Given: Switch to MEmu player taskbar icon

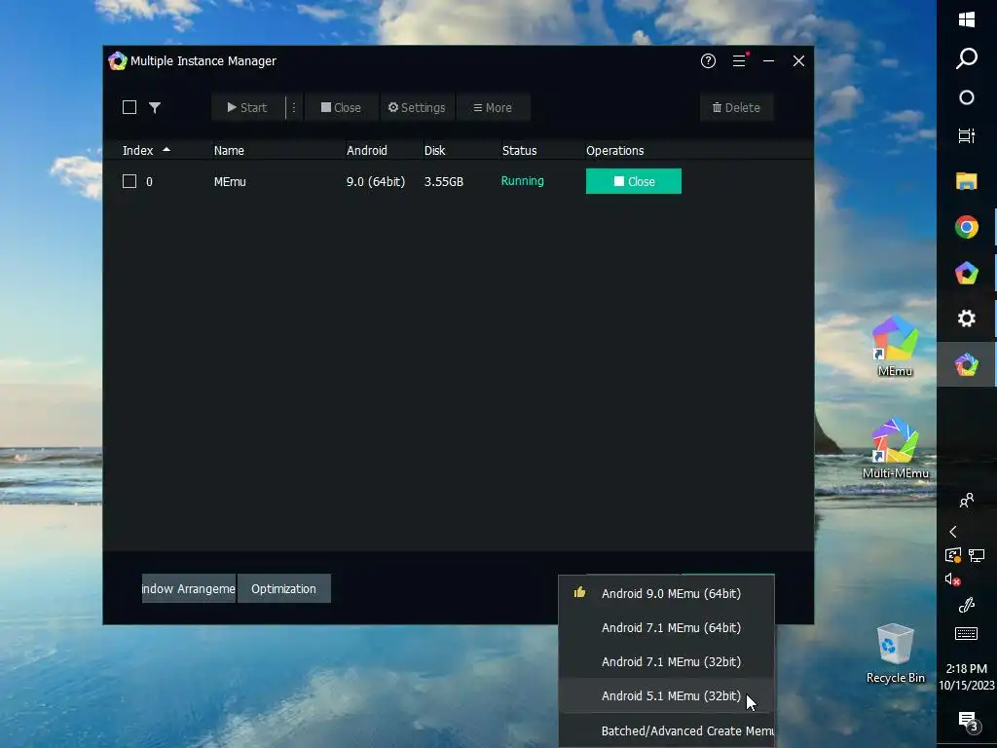Looking at the screenshot, I should pos(967,273).
